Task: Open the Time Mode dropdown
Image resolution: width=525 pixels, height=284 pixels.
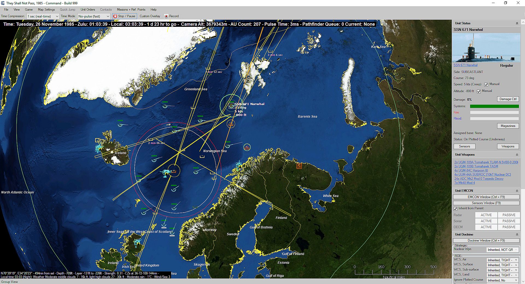Action: click(94, 16)
